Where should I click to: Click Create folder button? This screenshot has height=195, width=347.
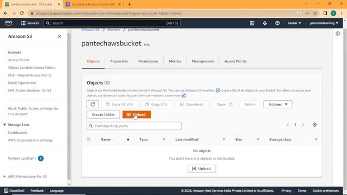104,114
